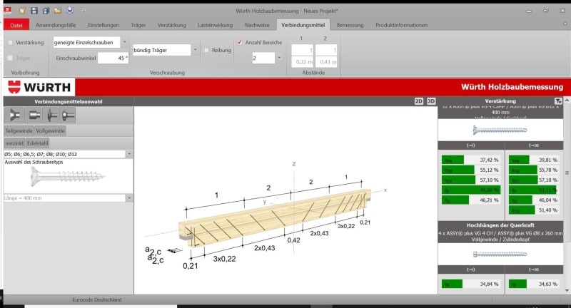The height and width of the screenshot is (308, 571).
Task: Click the Verstärkung screw thumbnail image
Action: tap(500, 130)
